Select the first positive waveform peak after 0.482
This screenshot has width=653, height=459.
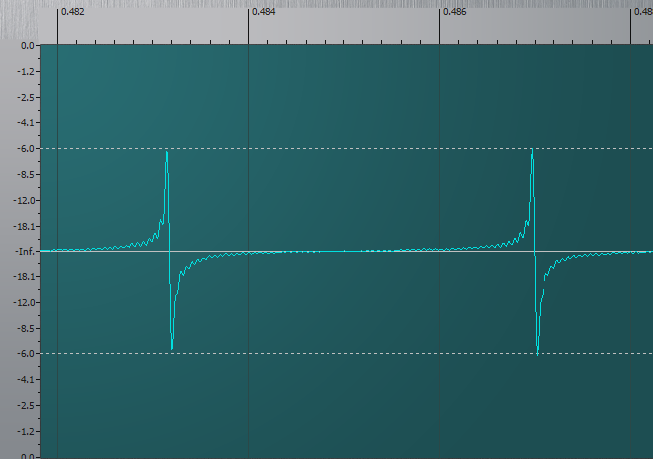tap(167, 153)
